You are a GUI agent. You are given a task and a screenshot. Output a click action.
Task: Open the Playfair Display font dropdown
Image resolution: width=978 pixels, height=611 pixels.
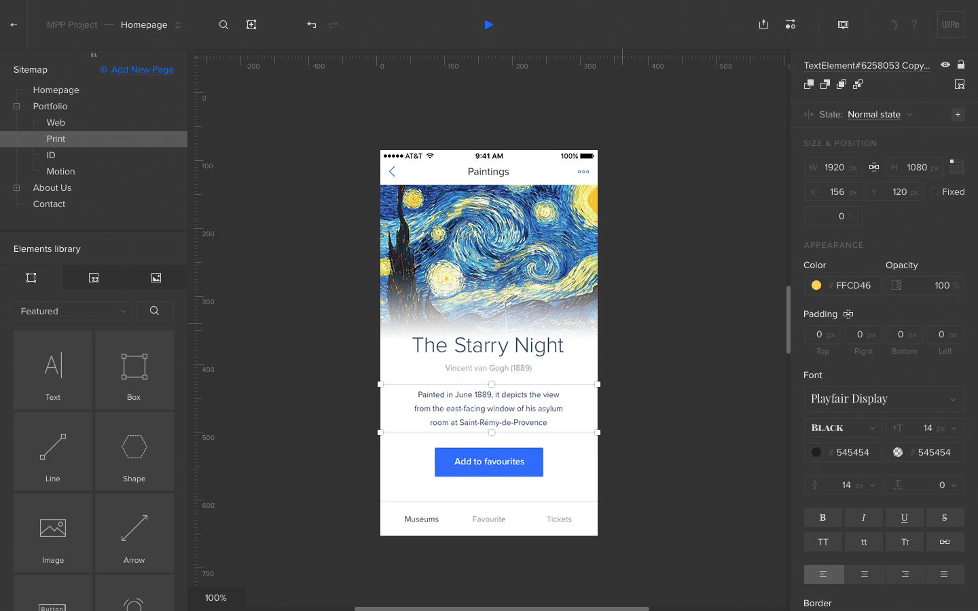883,399
